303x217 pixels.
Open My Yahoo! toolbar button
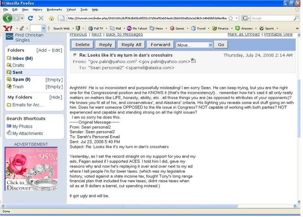pos(137,28)
